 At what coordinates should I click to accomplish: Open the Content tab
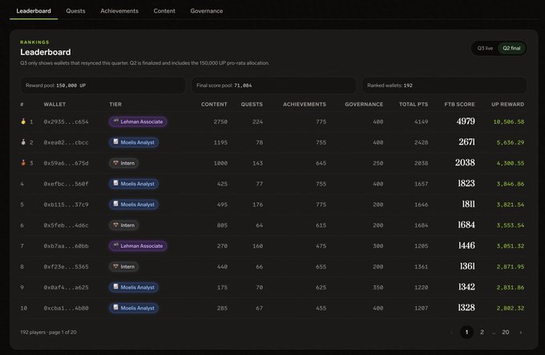click(x=164, y=11)
